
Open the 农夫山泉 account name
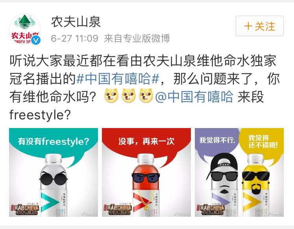(x=76, y=22)
